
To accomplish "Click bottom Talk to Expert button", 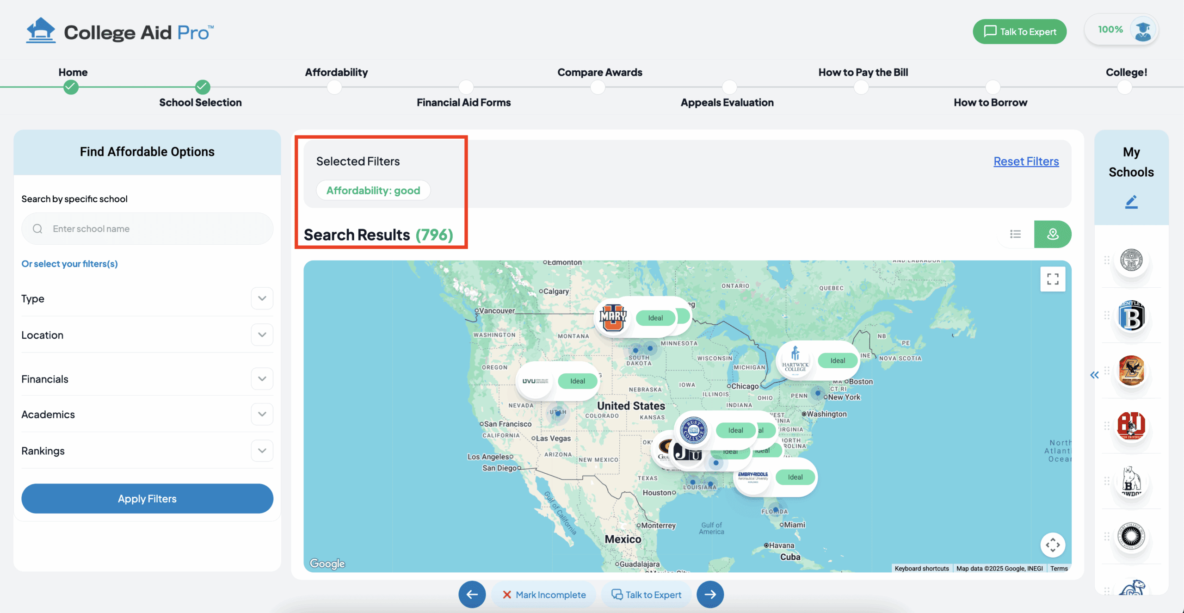I will point(646,595).
